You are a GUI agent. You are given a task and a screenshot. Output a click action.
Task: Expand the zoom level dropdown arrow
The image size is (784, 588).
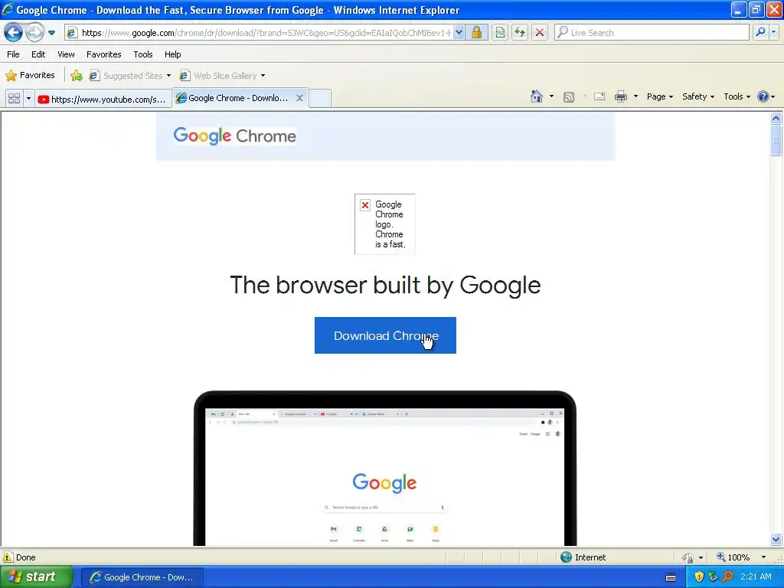click(x=763, y=557)
